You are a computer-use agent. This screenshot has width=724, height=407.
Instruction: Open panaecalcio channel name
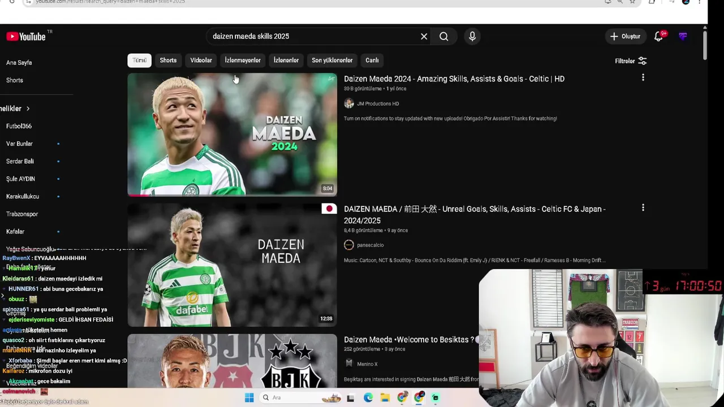coord(370,245)
